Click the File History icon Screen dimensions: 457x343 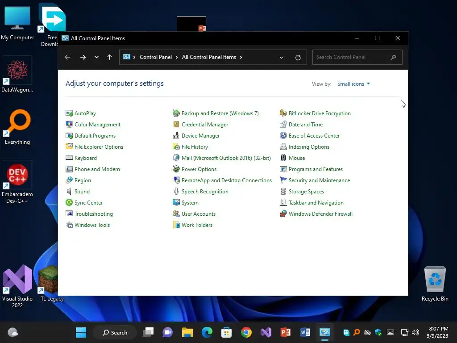[x=176, y=146]
